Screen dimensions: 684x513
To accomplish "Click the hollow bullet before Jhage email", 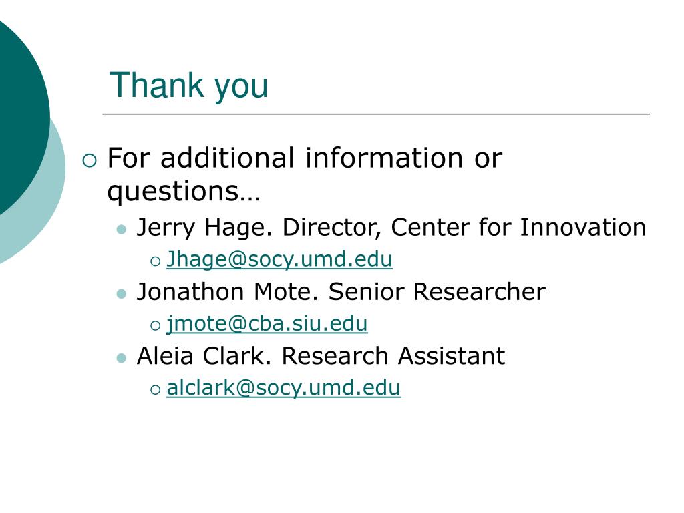I will pyautogui.click(x=155, y=261).
